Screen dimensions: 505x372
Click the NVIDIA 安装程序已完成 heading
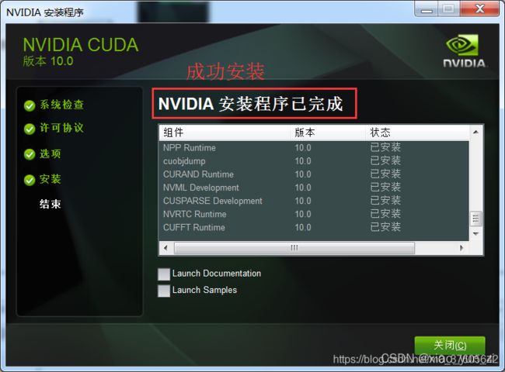(251, 104)
